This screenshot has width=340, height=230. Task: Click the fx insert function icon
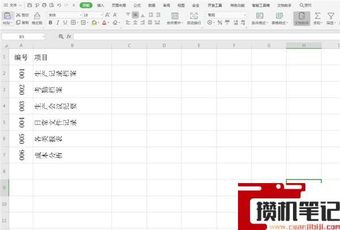click(69, 36)
